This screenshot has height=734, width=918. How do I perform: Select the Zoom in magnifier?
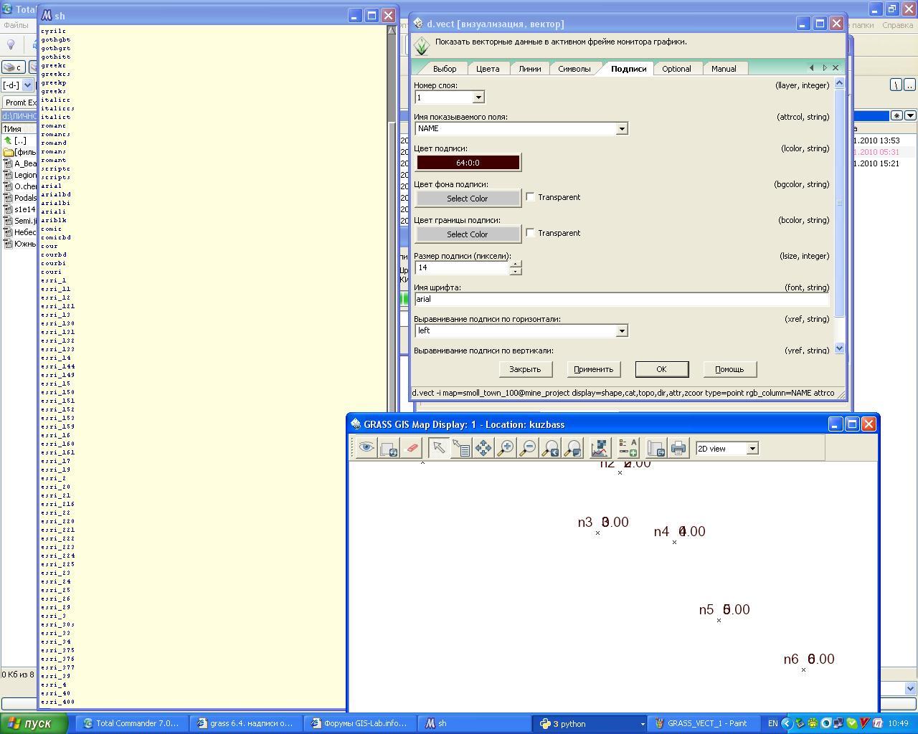506,448
